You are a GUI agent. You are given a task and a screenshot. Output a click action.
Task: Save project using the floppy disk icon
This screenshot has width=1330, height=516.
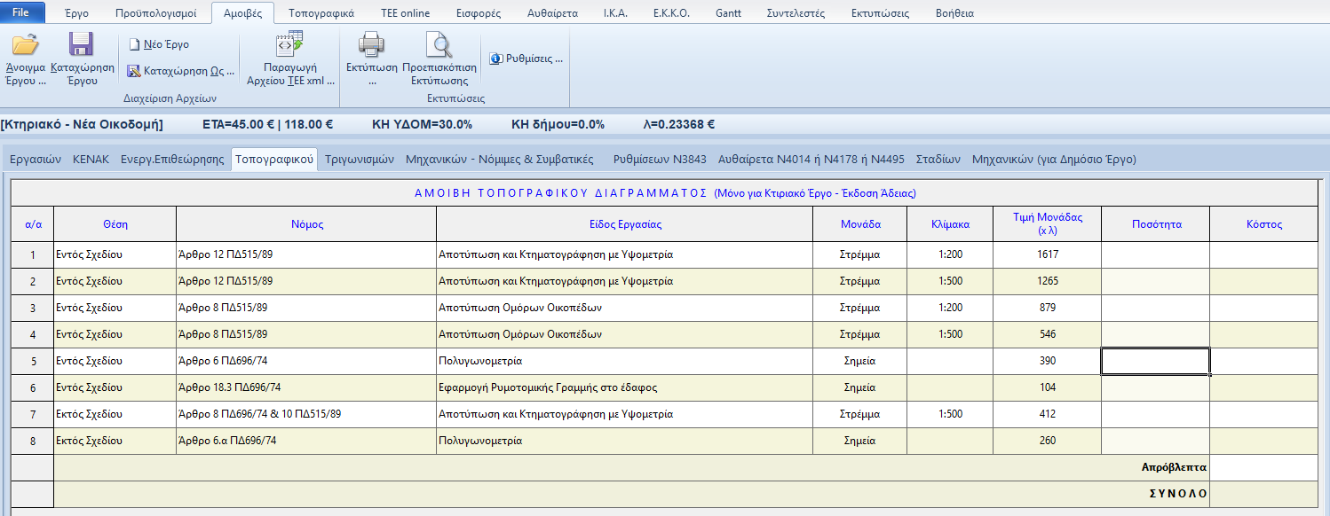pos(82,47)
